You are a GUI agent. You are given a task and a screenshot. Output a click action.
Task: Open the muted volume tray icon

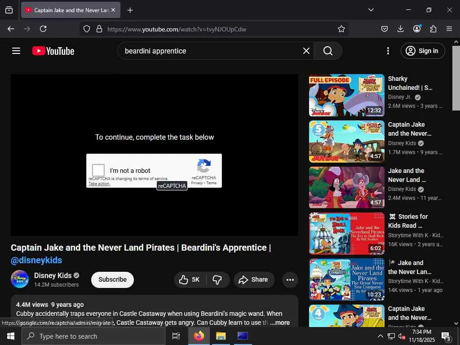pyautogui.click(x=402, y=336)
